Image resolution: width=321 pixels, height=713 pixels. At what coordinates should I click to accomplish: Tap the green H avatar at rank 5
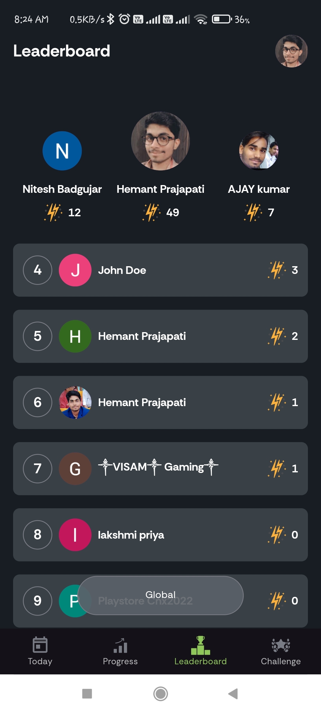click(x=75, y=336)
